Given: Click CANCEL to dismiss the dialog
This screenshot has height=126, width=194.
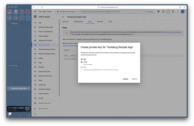Looking at the screenshot, I should (125, 79).
